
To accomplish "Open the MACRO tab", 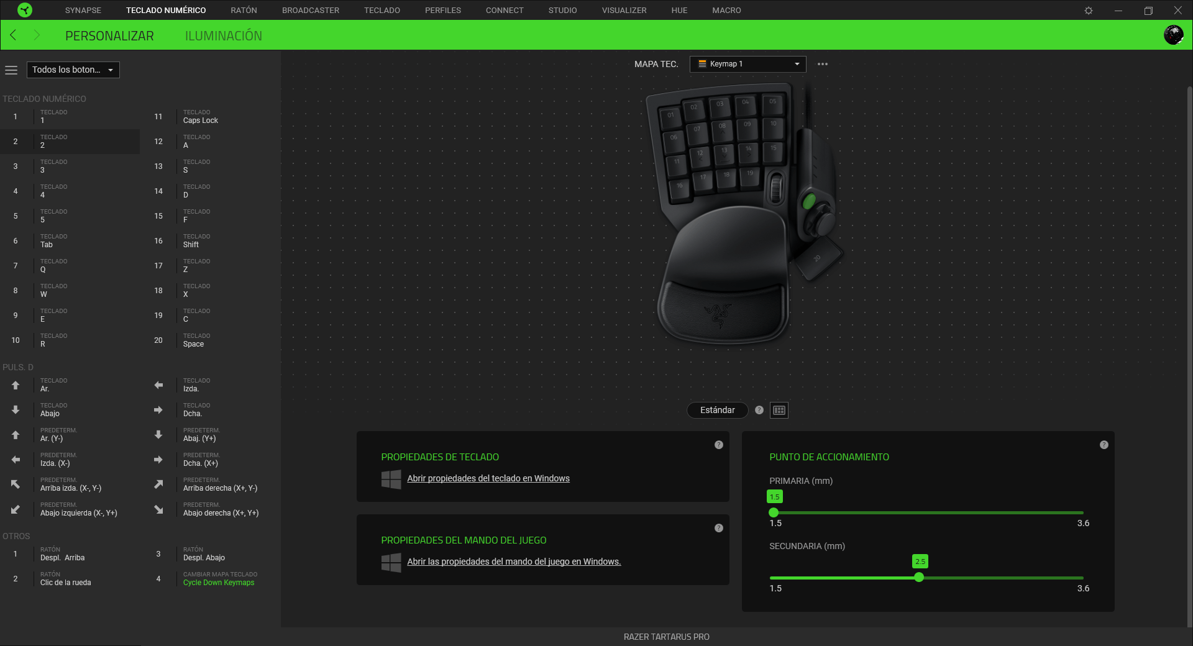I will click(x=726, y=11).
